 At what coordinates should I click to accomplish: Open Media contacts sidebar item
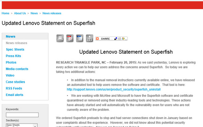coord(17,69)
